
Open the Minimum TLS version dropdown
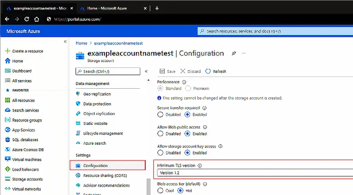[x=255, y=173]
